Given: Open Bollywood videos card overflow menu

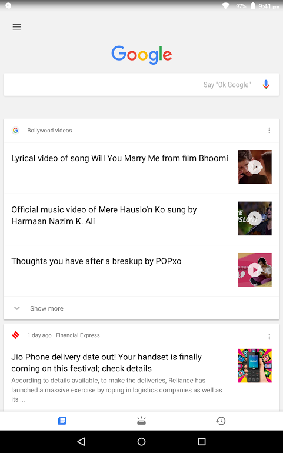Looking at the screenshot, I should pos(269,130).
